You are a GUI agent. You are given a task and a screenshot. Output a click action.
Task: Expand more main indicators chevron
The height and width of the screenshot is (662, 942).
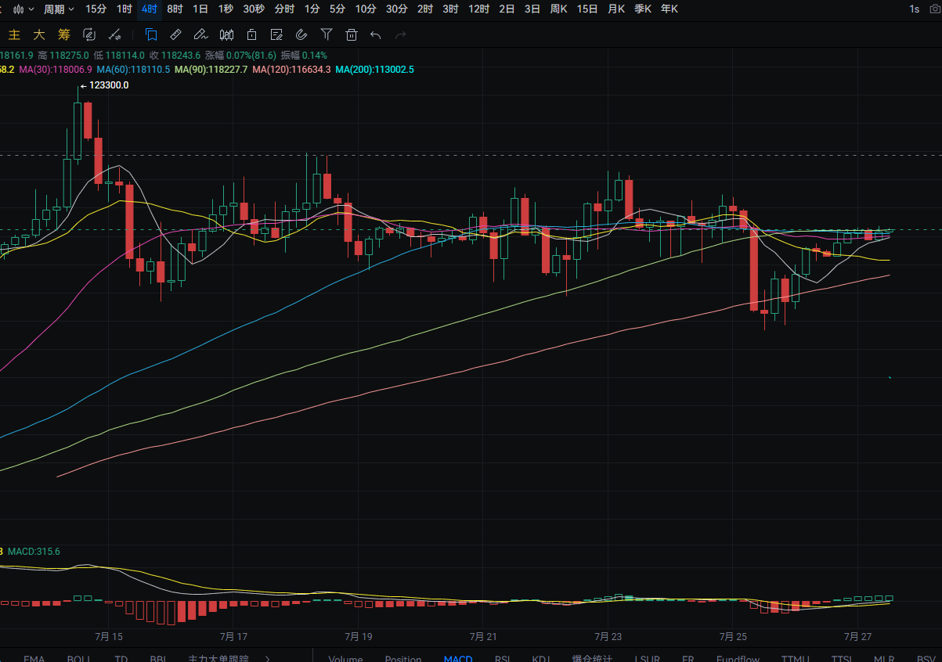pos(268,659)
